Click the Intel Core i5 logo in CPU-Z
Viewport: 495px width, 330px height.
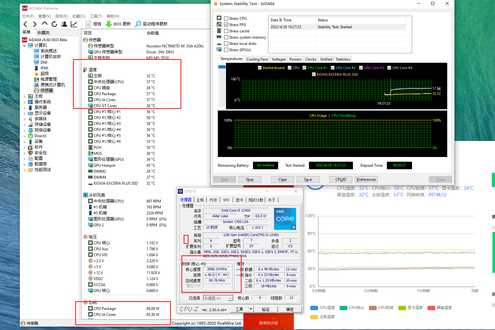pyautogui.click(x=285, y=219)
